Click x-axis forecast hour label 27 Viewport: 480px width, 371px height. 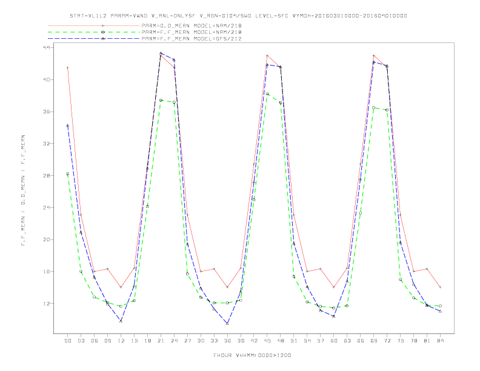tap(187, 341)
